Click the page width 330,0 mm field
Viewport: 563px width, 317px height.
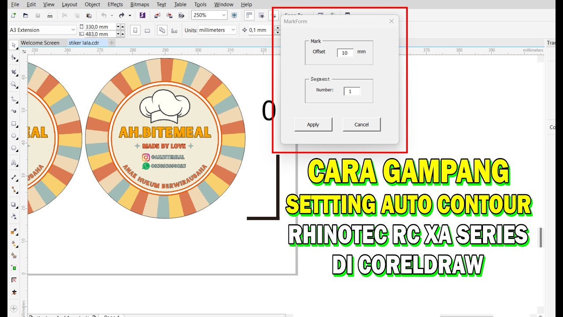[100, 27]
